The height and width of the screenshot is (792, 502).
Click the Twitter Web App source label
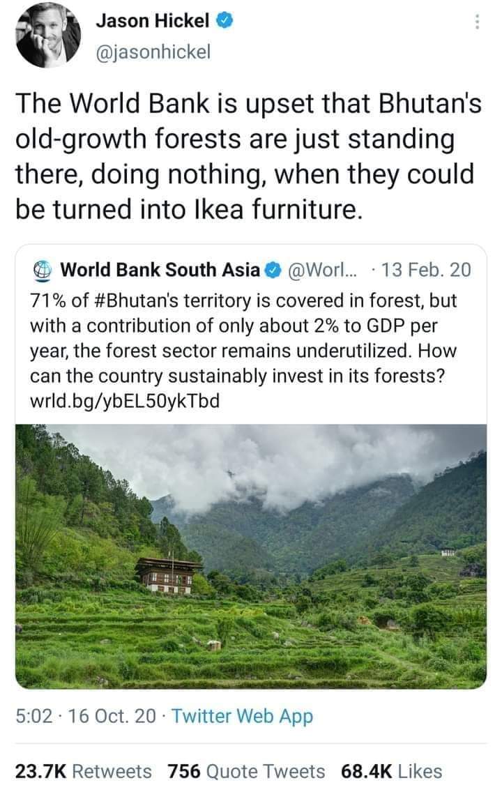point(242,716)
